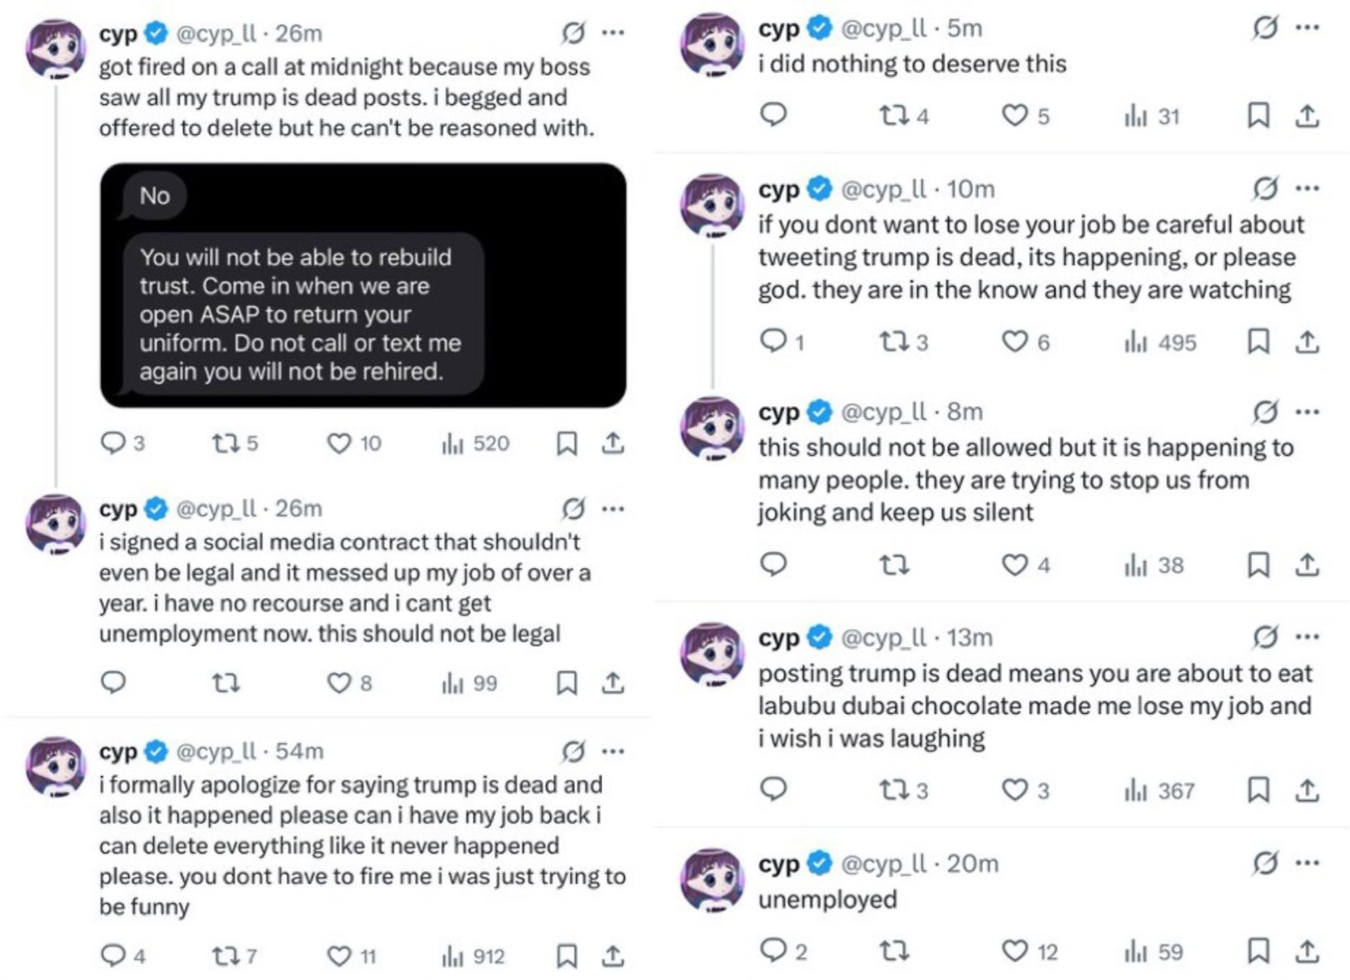Bookmark the 'i did nothing to deserve this' tweet
Viewport: 1350px width, 980px height.
pyautogui.click(x=1258, y=115)
